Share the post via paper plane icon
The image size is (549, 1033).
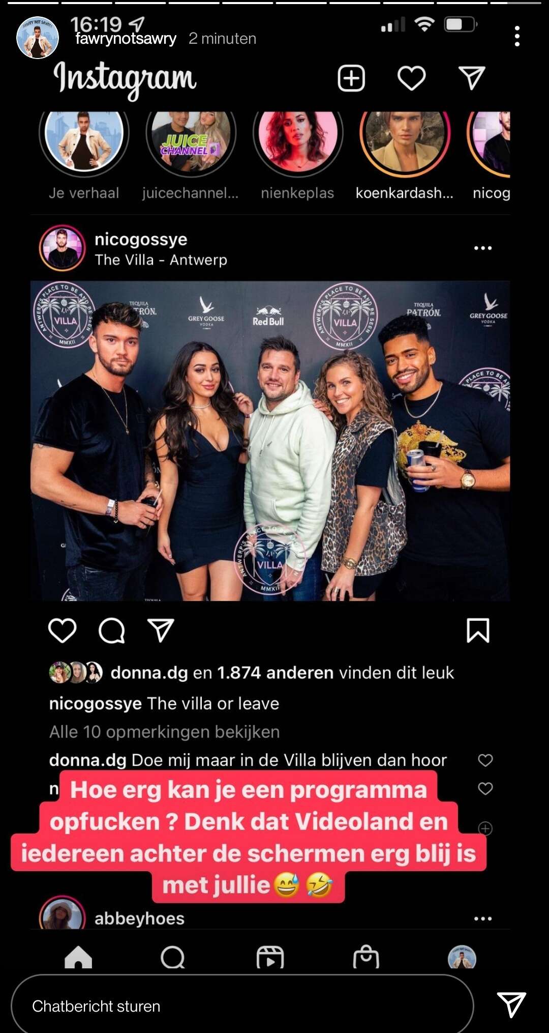161,630
